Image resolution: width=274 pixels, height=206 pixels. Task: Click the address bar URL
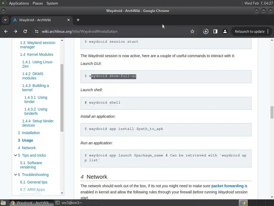pos(79,32)
